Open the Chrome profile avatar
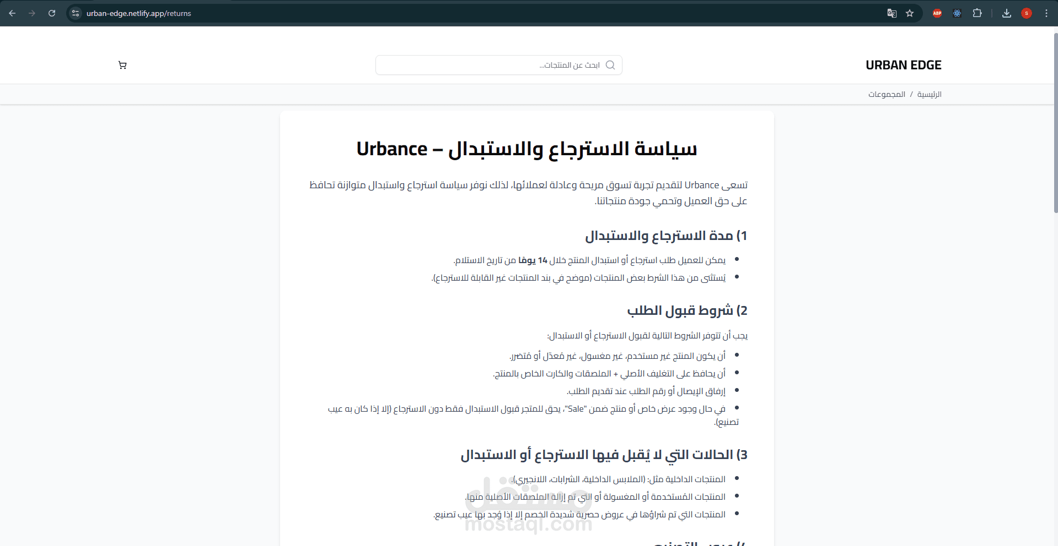Image resolution: width=1058 pixels, height=546 pixels. click(1026, 13)
